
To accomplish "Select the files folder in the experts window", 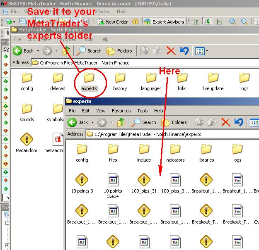I will 113,153.
